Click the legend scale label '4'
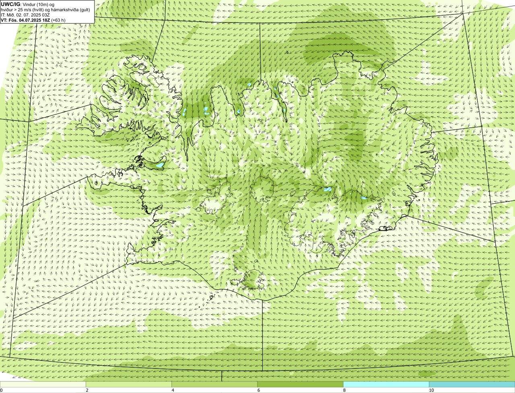Screen dimensions: 515x393 click(173, 390)
